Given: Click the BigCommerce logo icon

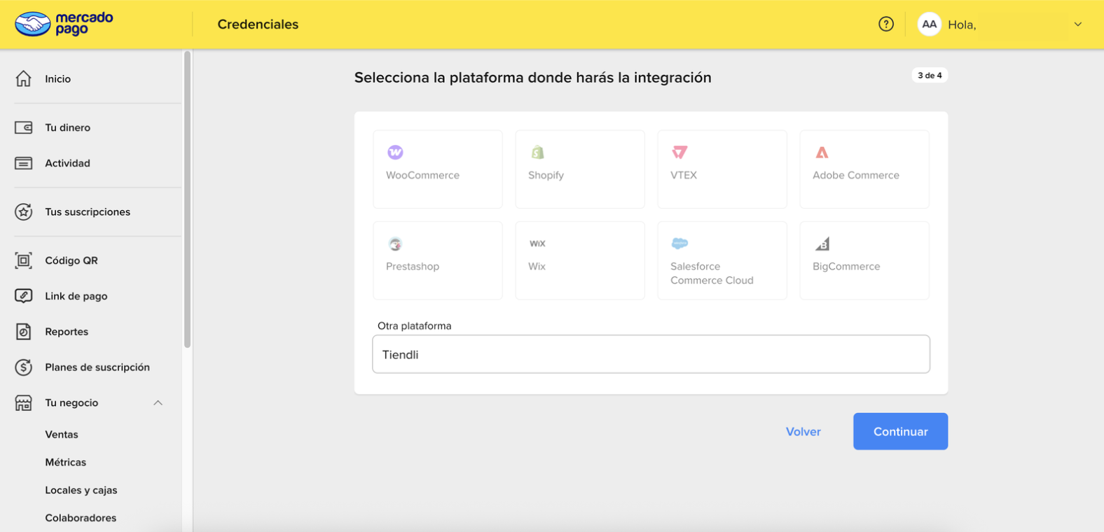Looking at the screenshot, I should click(x=822, y=244).
